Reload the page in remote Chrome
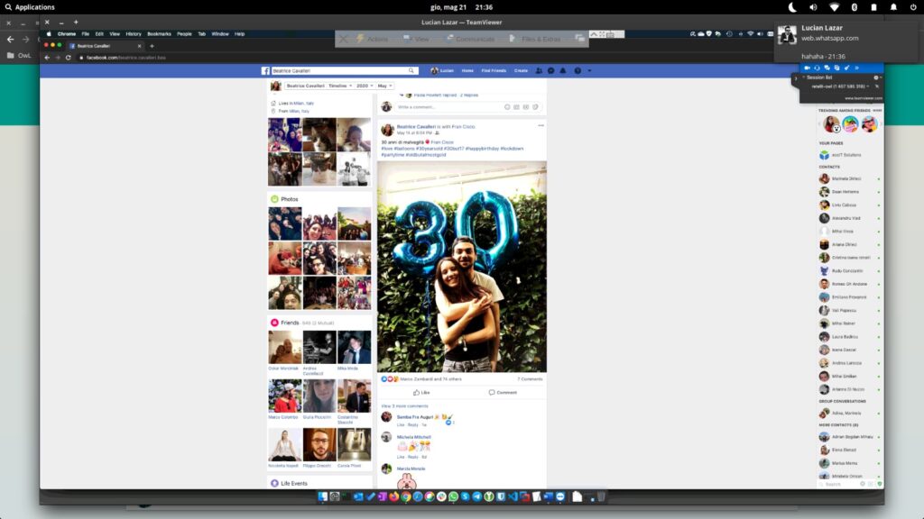Screen dimensions: 924x519 [x=69, y=58]
